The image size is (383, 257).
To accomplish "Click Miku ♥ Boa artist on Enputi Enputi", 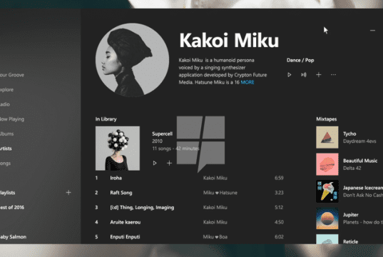I will coord(215,237).
